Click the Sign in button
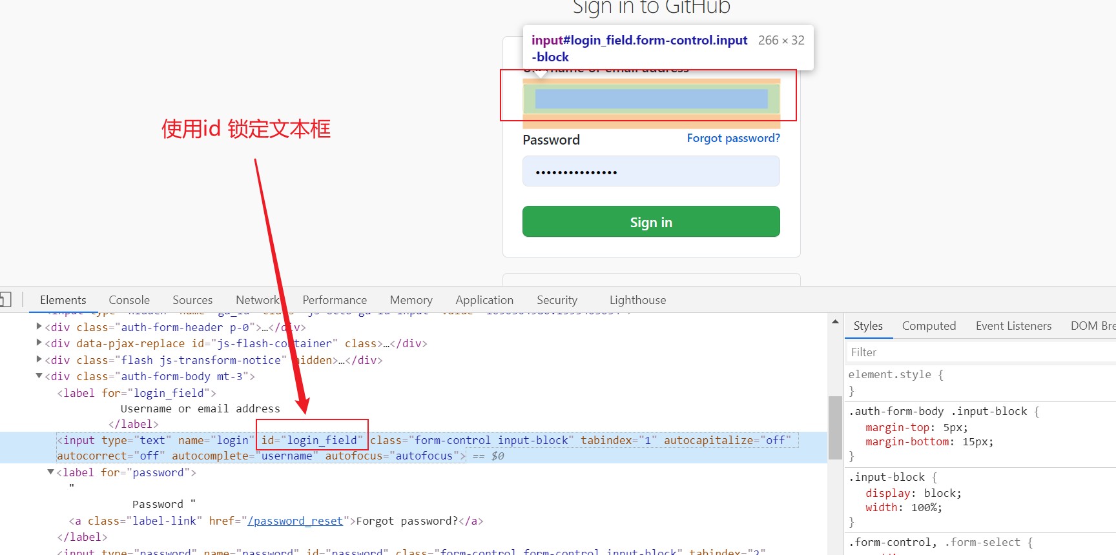This screenshot has width=1116, height=555. pos(651,221)
